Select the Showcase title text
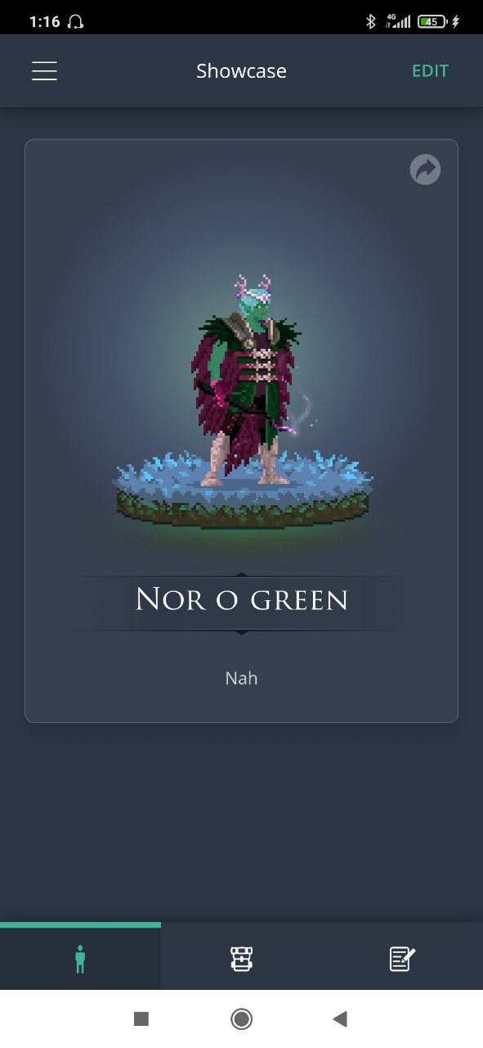Image resolution: width=483 pixels, height=1048 pixels. pyautogui.click(x=241, y=71)
